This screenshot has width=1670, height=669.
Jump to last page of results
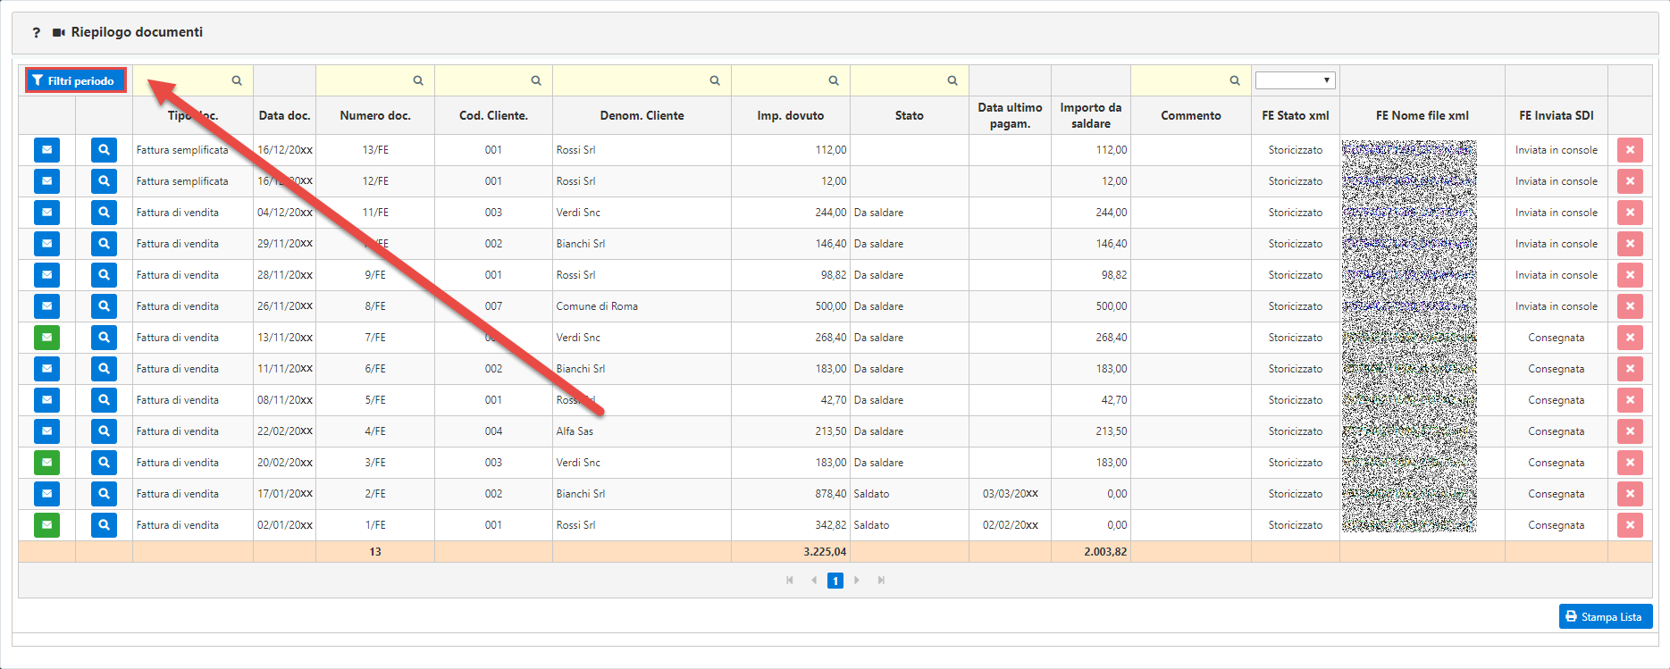click(x=881, y=581)
